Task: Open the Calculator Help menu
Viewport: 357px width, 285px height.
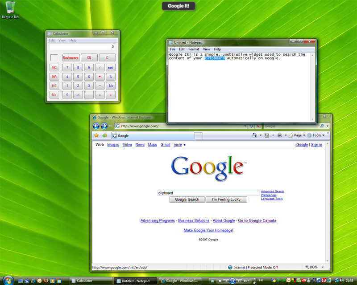Action: [x=73, y=40]
